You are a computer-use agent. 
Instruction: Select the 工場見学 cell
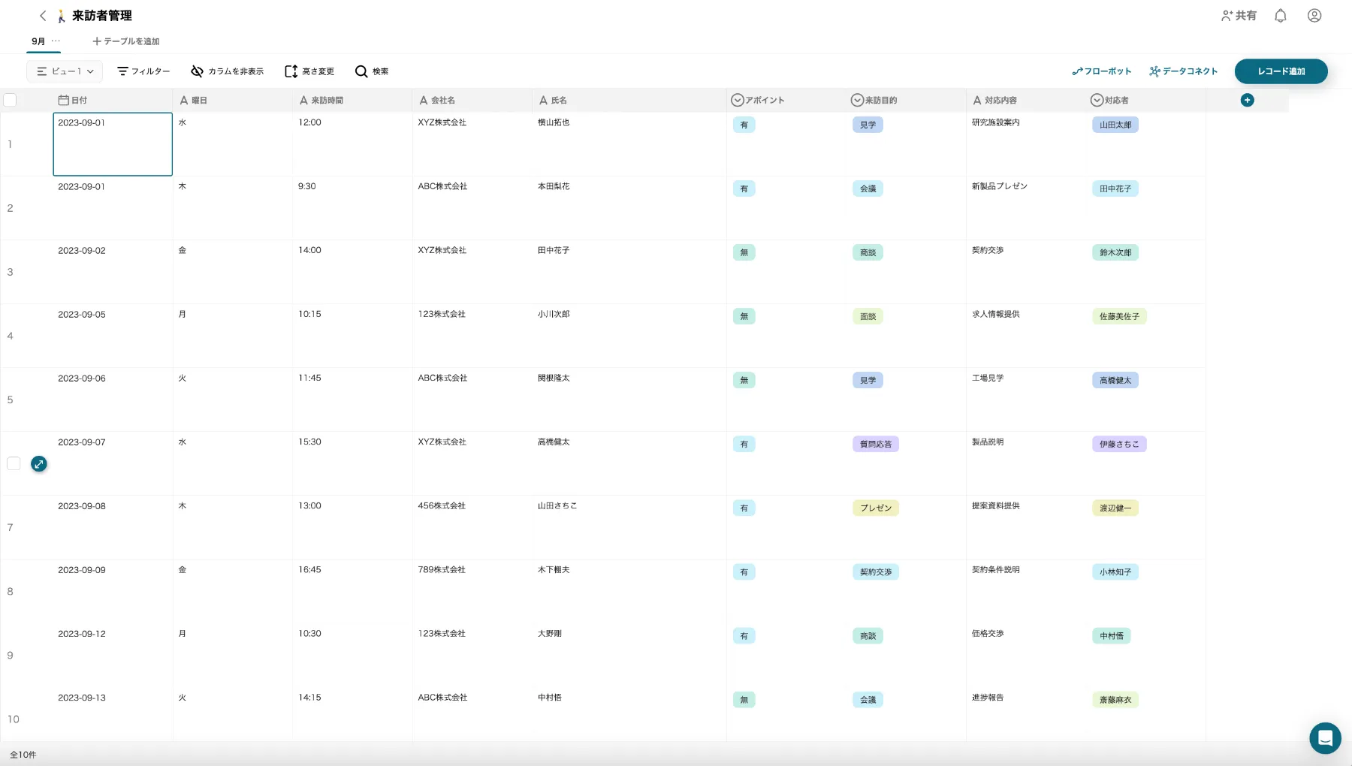click(x=1026, y=400)
